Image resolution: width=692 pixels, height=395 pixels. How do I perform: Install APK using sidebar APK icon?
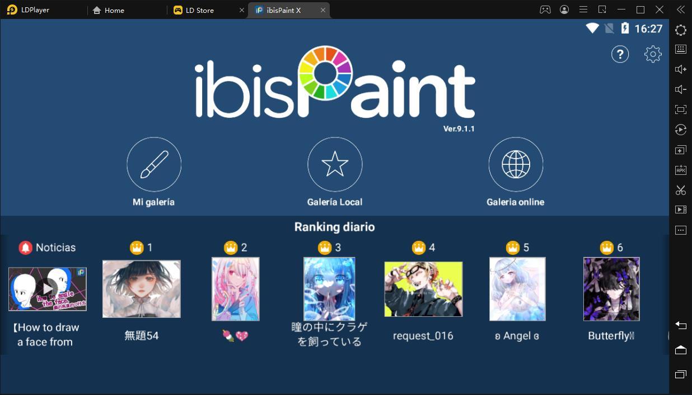point(681,170)
